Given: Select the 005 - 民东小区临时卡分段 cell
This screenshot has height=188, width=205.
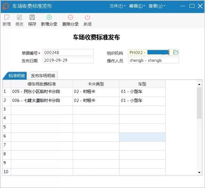Looking at the screenshot, I should tap(42, 91).
